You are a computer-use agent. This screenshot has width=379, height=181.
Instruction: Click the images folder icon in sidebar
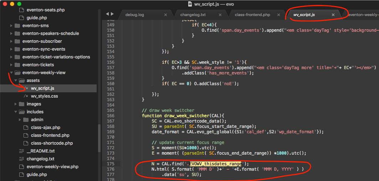(21, 104)
